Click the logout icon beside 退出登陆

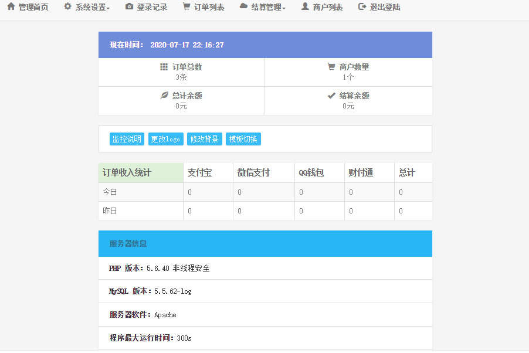click(362, 7)
